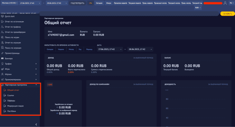Select the Прошлый месяц range

(160, 3)
